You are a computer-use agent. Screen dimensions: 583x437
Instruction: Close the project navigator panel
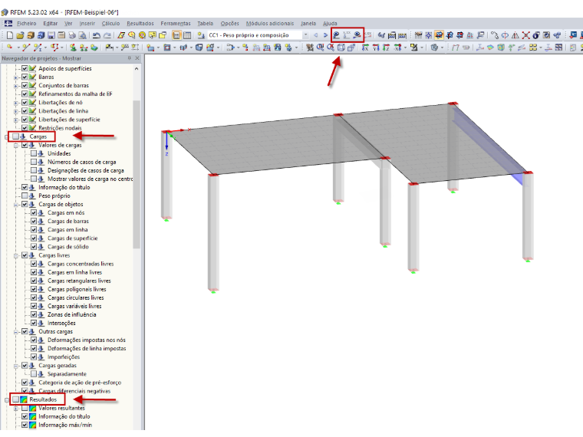pyautogui.click(x=137, y=58)
